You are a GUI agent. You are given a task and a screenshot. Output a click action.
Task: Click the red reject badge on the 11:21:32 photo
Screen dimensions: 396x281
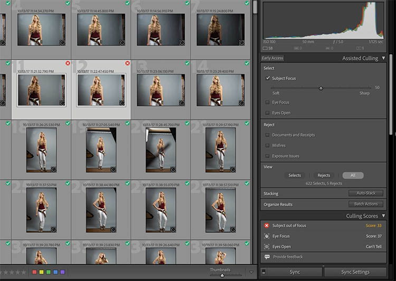coord(68,63)
